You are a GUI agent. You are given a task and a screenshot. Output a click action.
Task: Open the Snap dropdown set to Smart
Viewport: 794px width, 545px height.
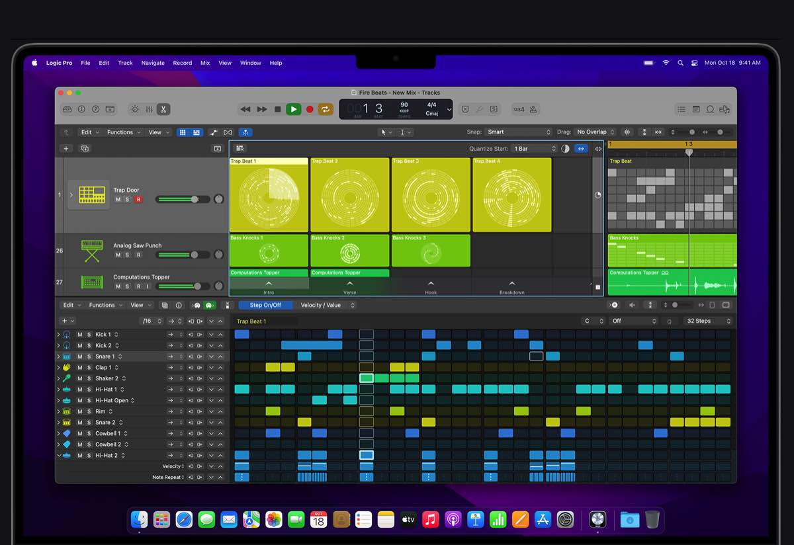[518, 132]
